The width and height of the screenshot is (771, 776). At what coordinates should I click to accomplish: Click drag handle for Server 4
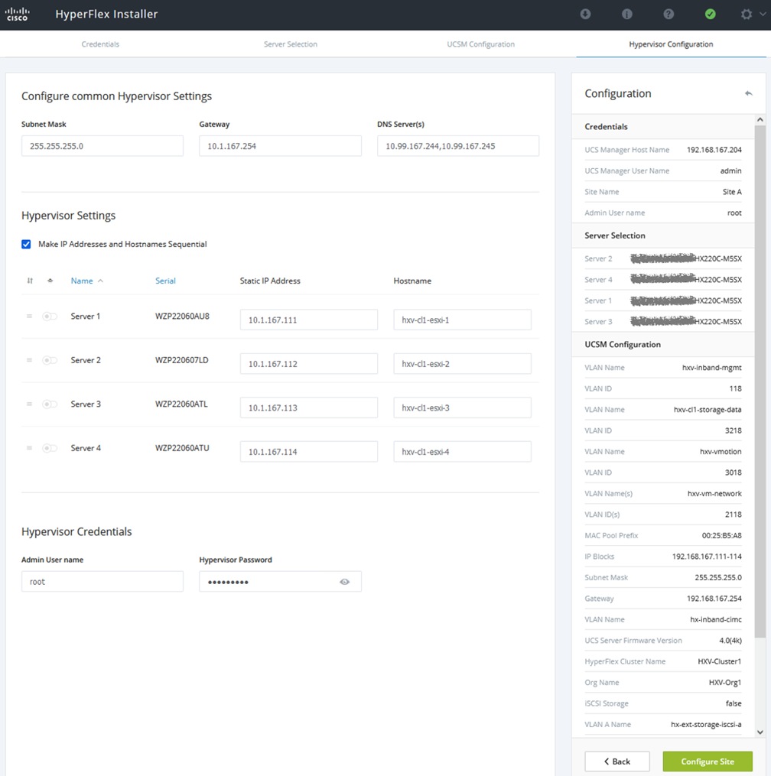tap(29, 448)
